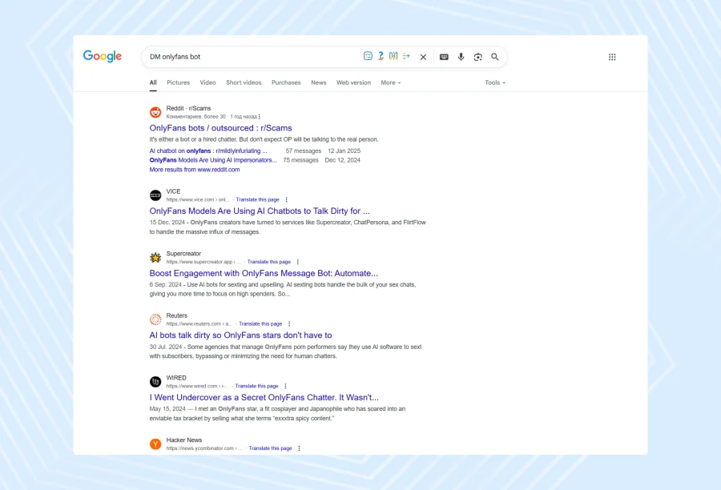Open the Tools dropdown
This screenshot has width=721, height=490.
click(x=494, y=82)
